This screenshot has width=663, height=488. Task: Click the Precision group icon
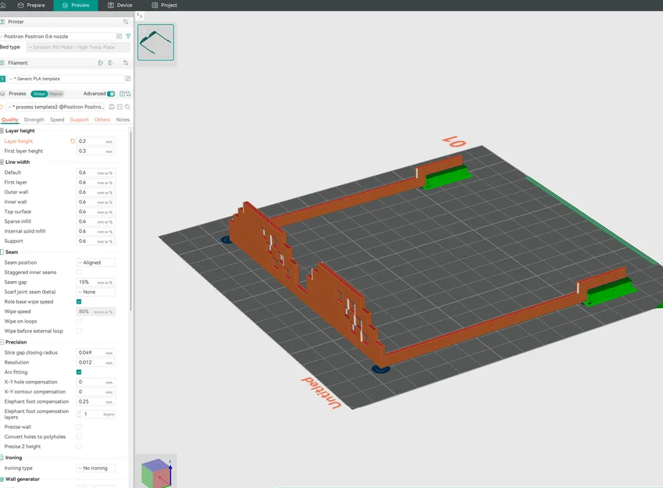(2, 342)
